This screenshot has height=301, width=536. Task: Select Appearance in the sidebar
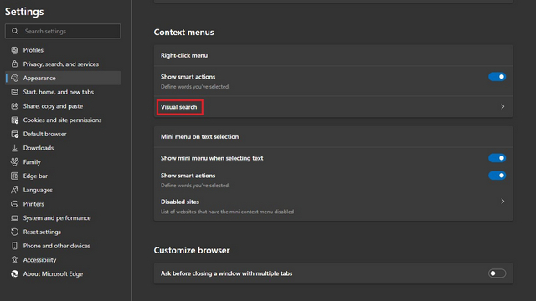coord(63,78)
